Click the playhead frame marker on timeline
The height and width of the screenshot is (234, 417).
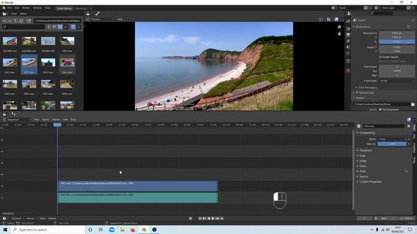tap(57, 125)
